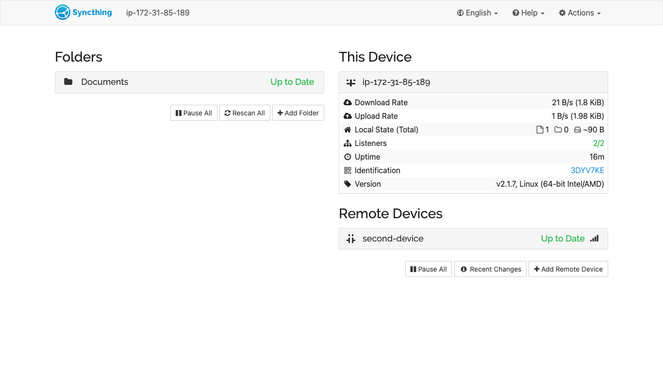Click the ip-172-31-85-189 navbar hostname
663x388 pixels.
pos(158,13)
